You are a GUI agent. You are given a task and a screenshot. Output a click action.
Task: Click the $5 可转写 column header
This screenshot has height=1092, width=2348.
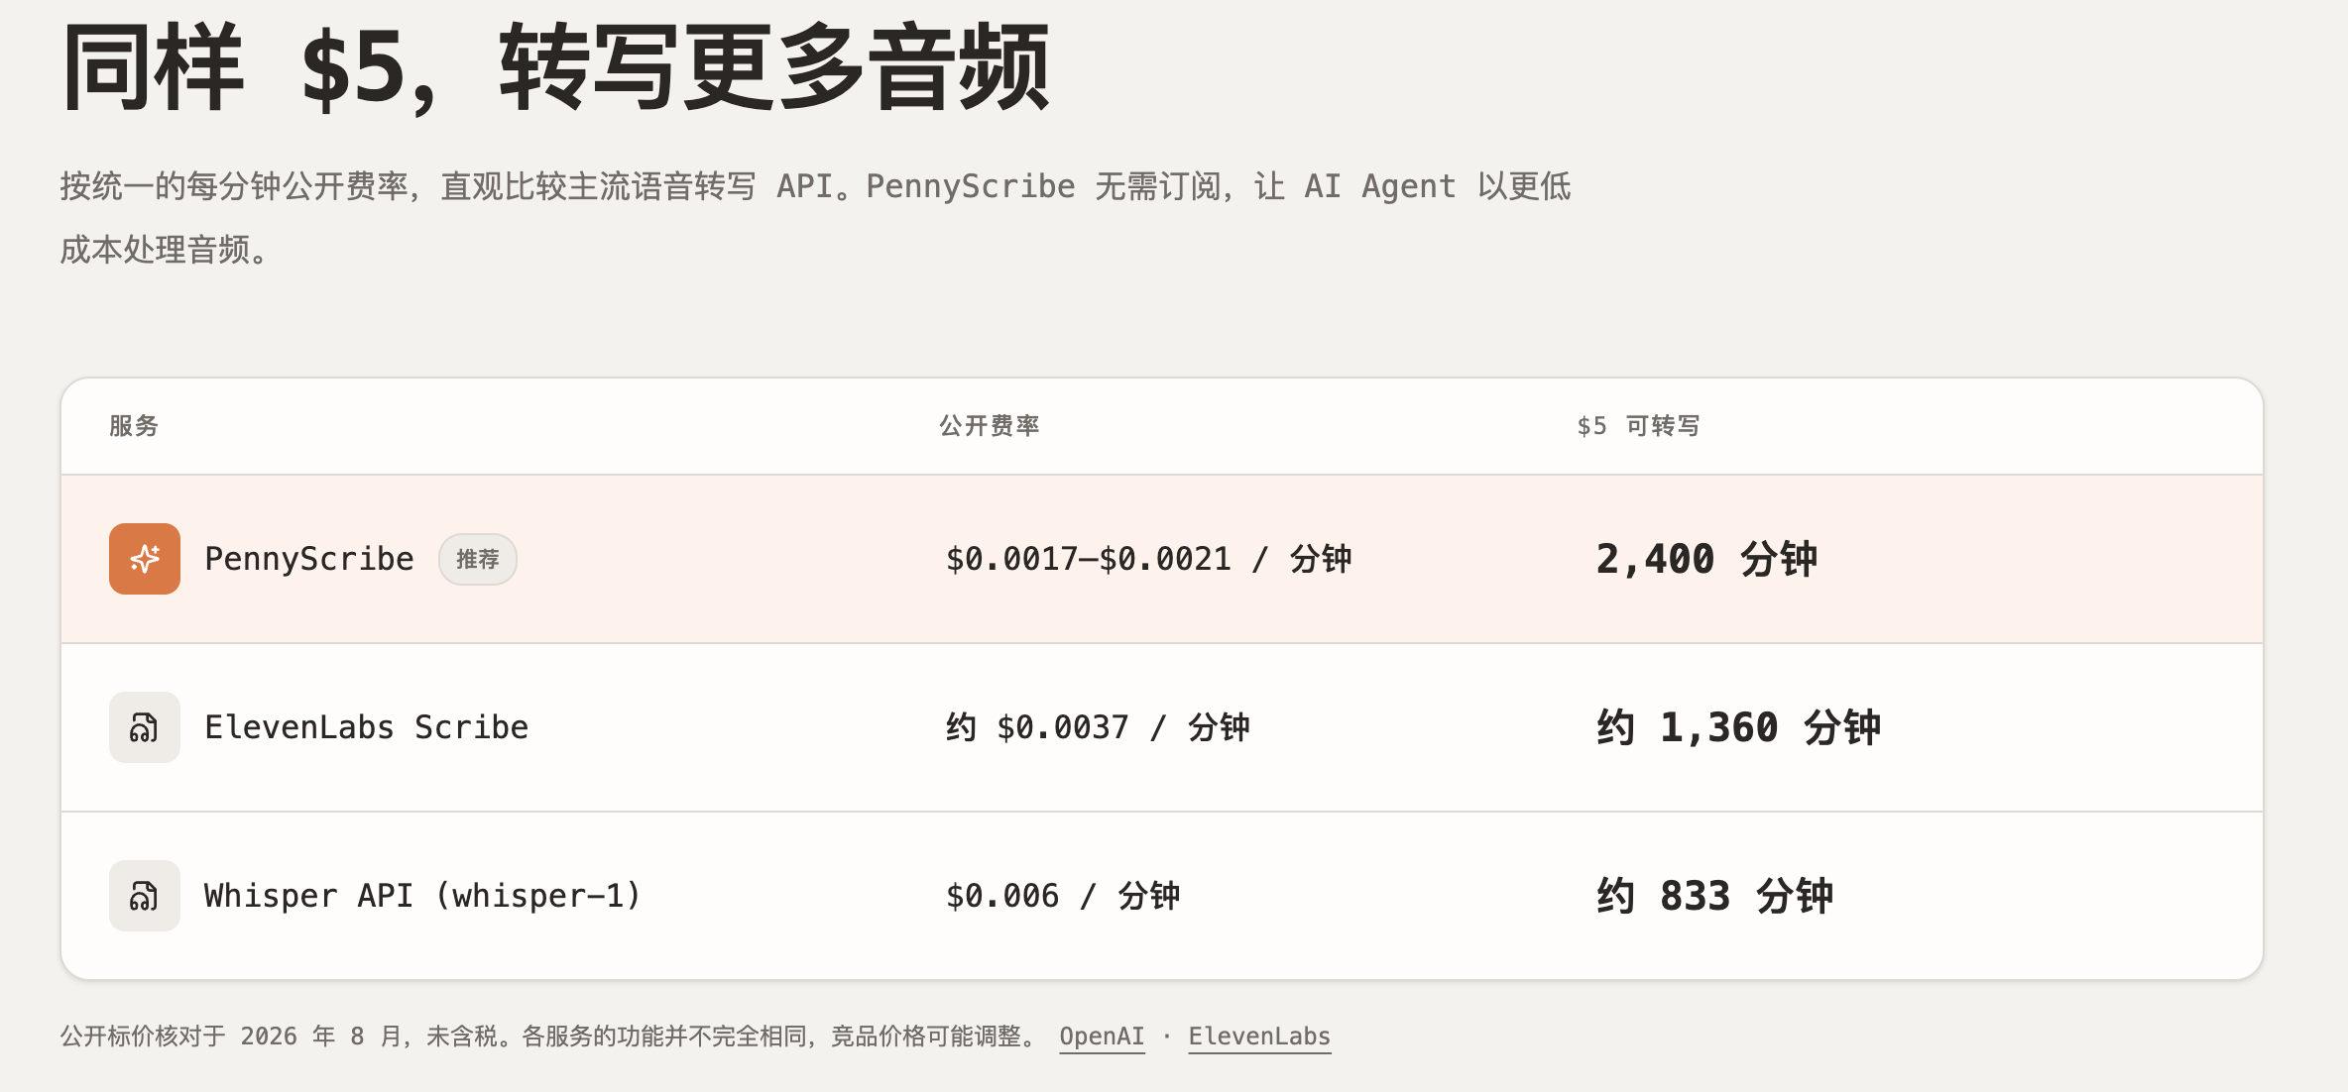coord(1639,426)
